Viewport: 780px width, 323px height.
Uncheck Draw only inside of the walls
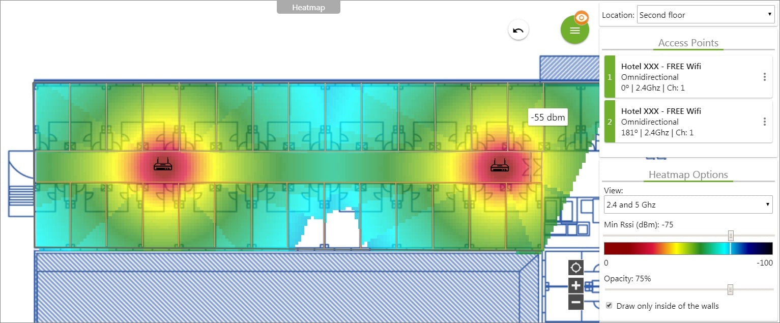[609, 306]
